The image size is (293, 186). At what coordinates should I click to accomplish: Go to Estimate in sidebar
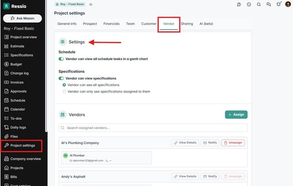tap(14, 46)
